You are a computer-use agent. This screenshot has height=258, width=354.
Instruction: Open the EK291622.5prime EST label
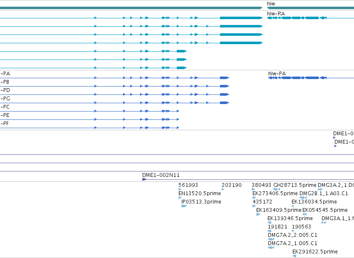(x=315, y=252)
